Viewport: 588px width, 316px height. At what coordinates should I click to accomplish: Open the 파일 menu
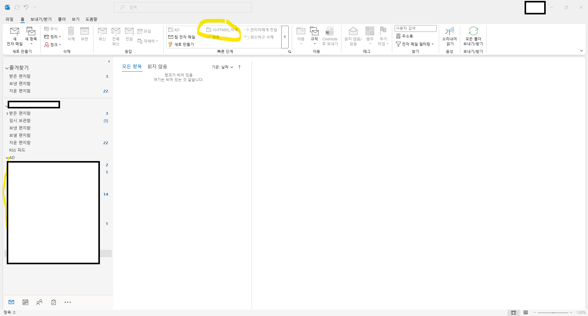(9, 19)
